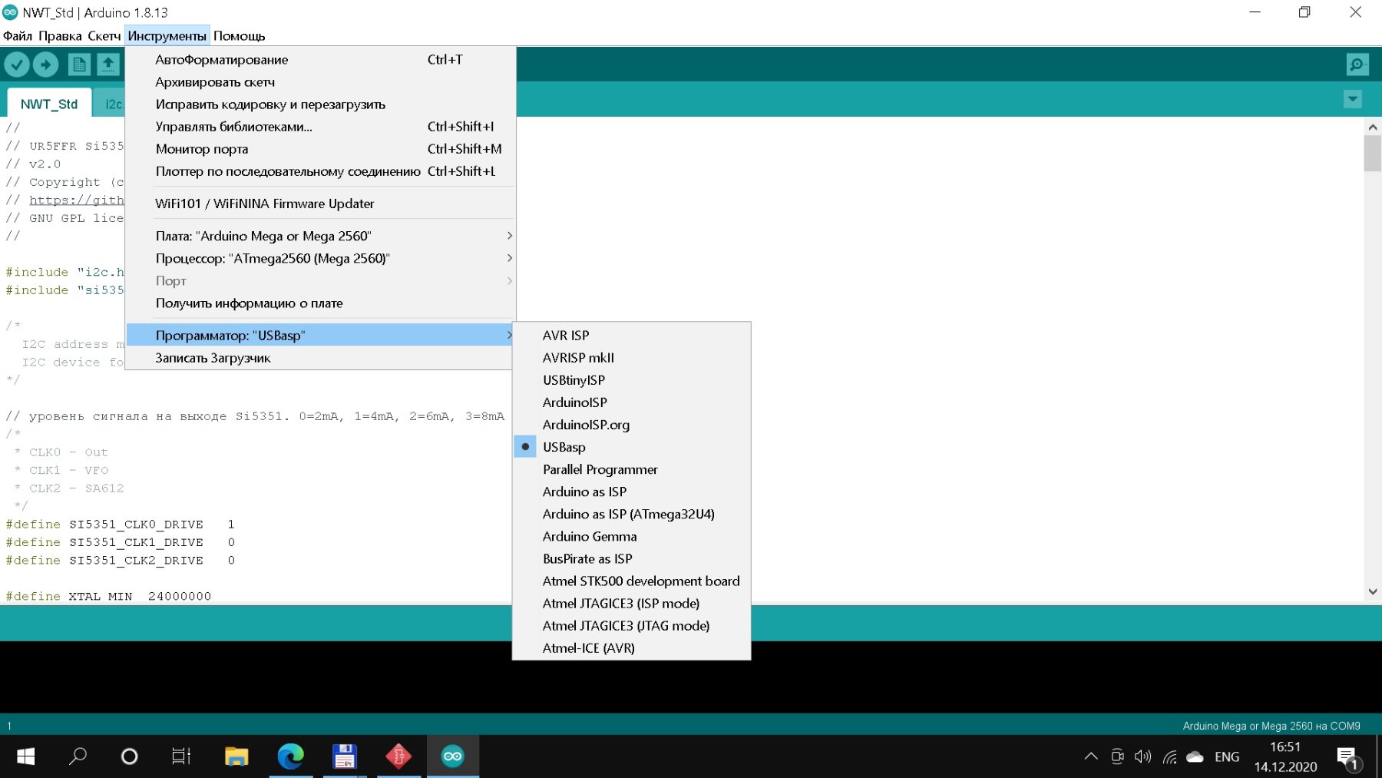Open the Правка menu
This screenshot has width=1382, height=778.
(60, 35)
